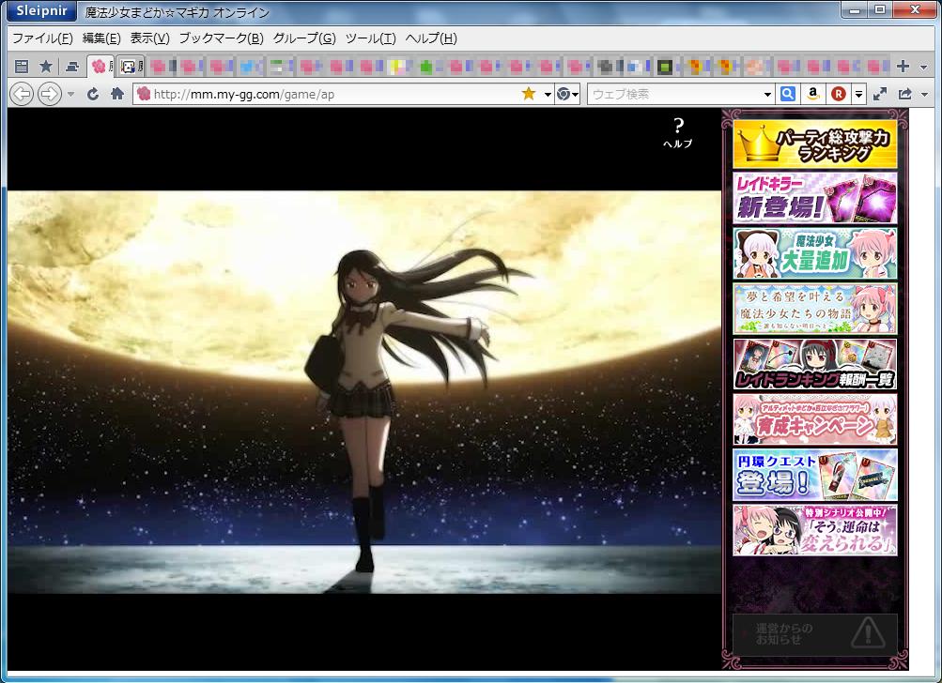Expand the toolbar options arrow at far right
The width and height of the screenshot is (942, 683).
pos(924,94)
